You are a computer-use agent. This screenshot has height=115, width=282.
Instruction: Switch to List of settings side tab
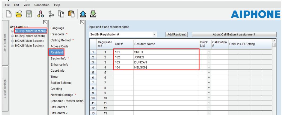click(x=5, y=89)
